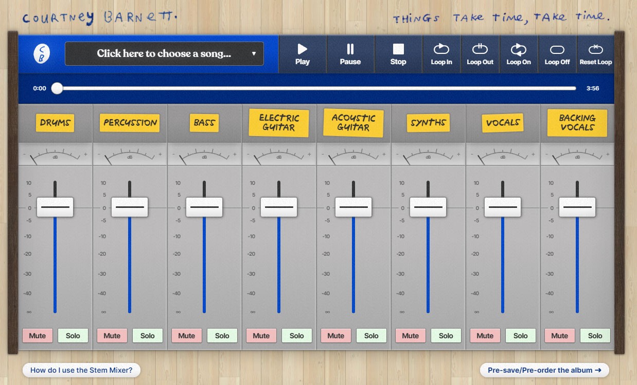The image size is (637, 385).
Task: Solo the Synths track
Action: 446,336
